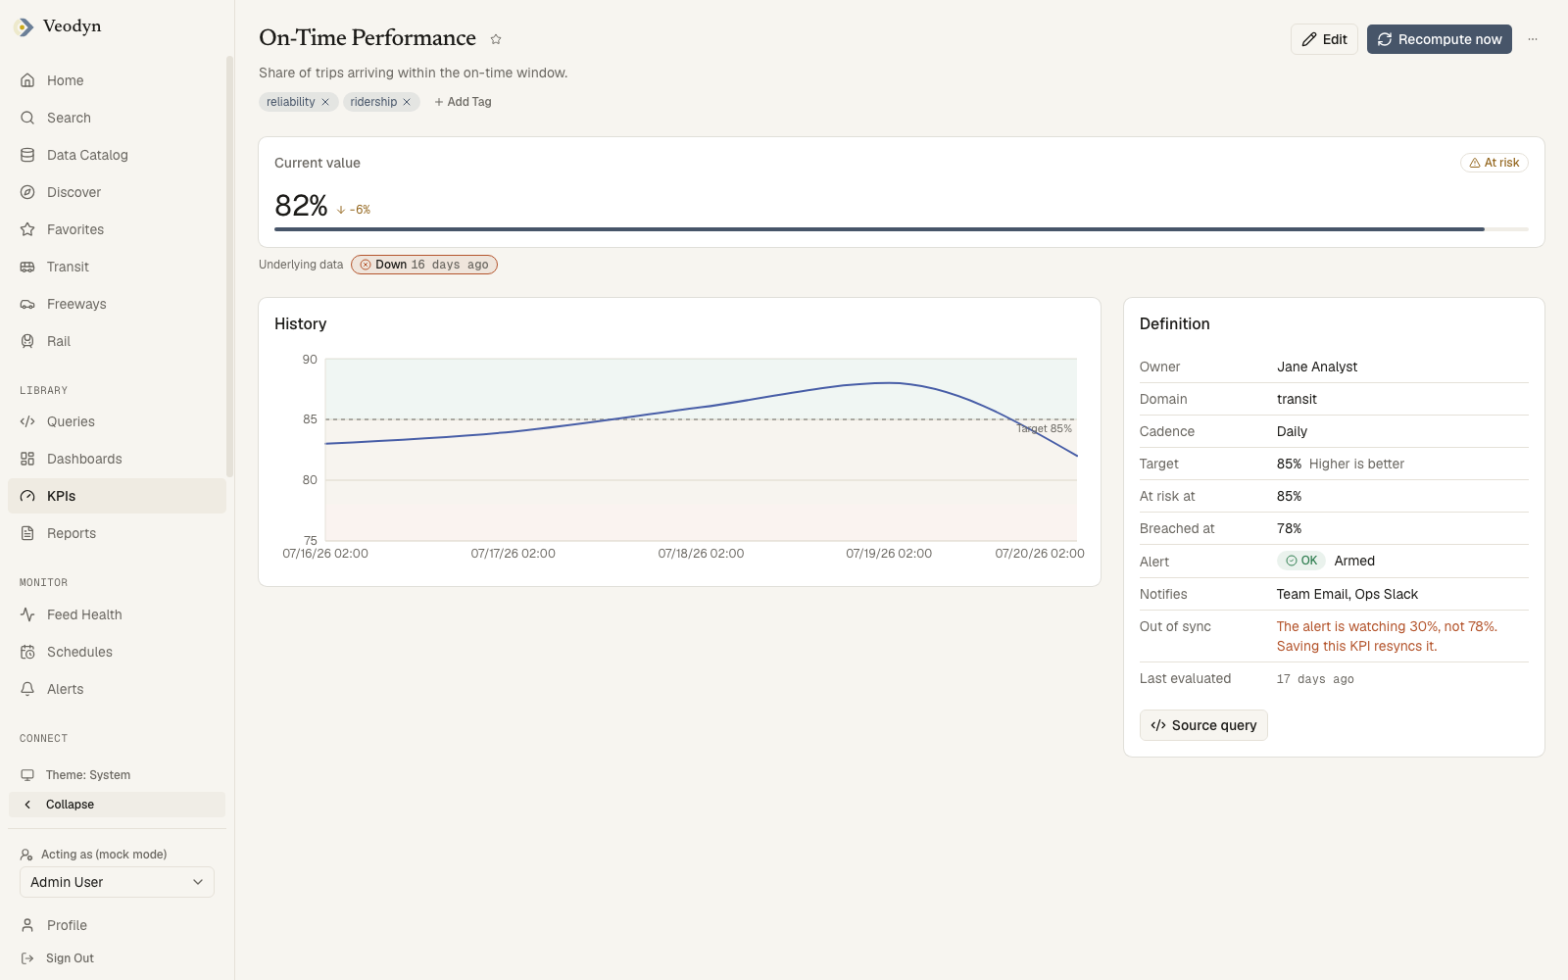Screen dimensions: 1568x980
Task: Open Schedules calendar icon
Action: tap(27, 652)
